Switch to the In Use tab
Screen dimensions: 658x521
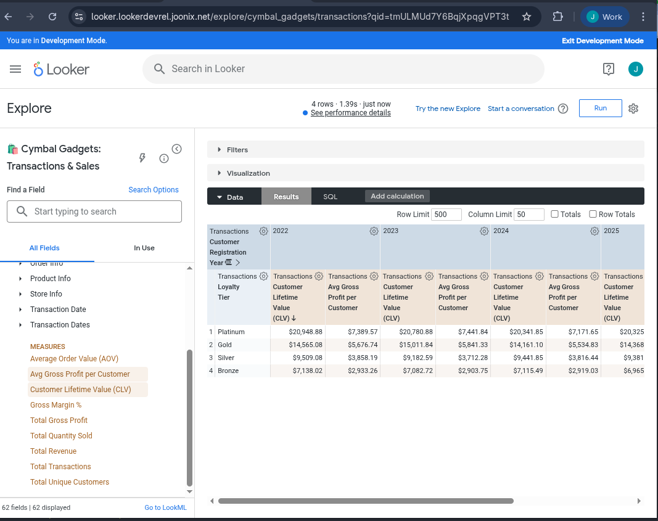pyautogui.click(x=144, y=248)
